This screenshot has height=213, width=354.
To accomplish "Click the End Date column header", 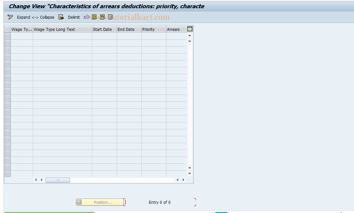I will 129,29.
